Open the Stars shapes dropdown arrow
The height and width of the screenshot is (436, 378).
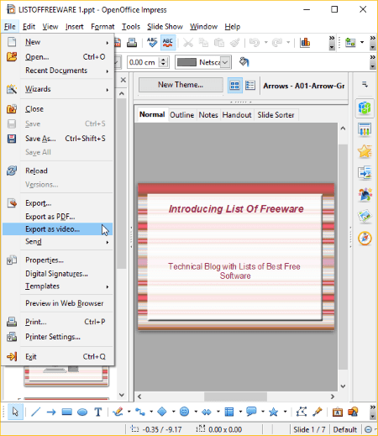click(285, 412)
